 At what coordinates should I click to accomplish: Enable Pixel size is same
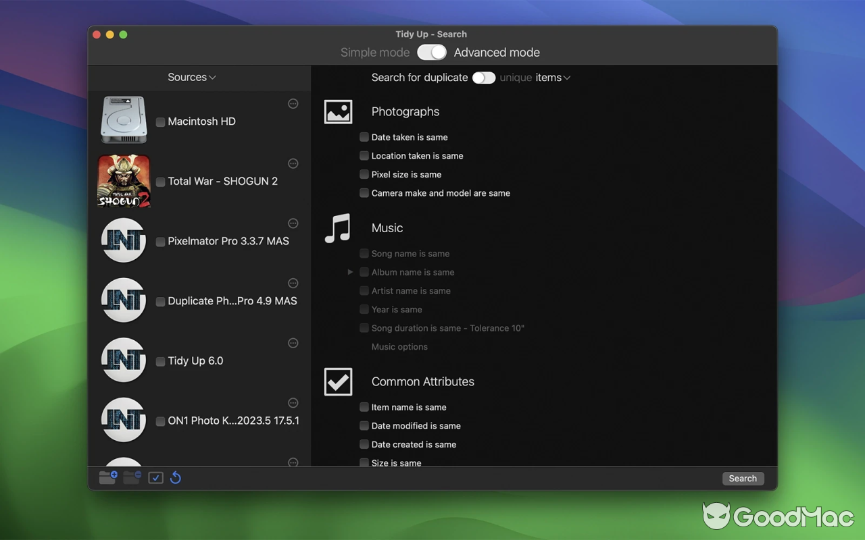[x=363, y=174]
